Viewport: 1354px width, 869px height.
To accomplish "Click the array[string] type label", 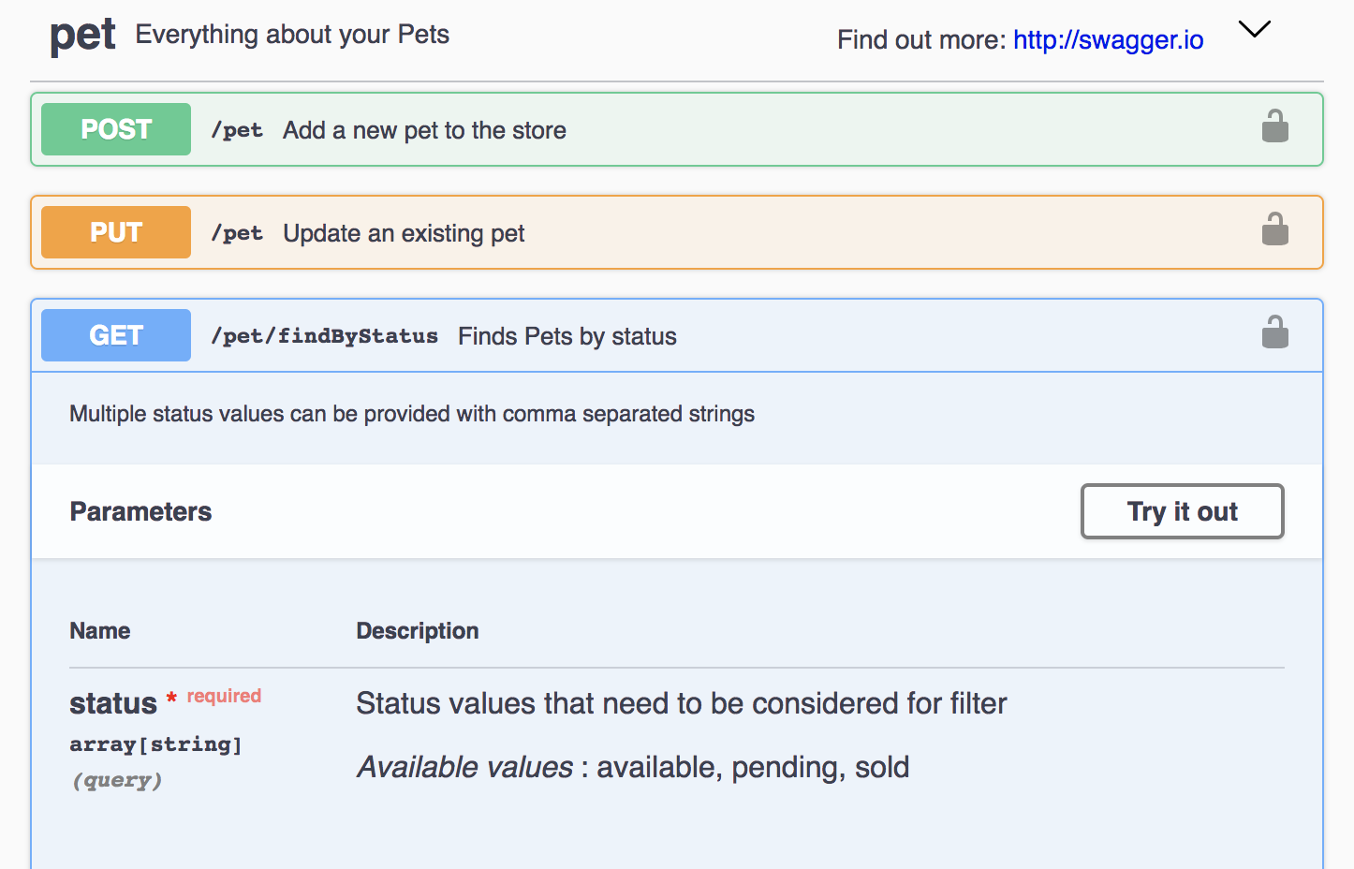I will [155, 744].
